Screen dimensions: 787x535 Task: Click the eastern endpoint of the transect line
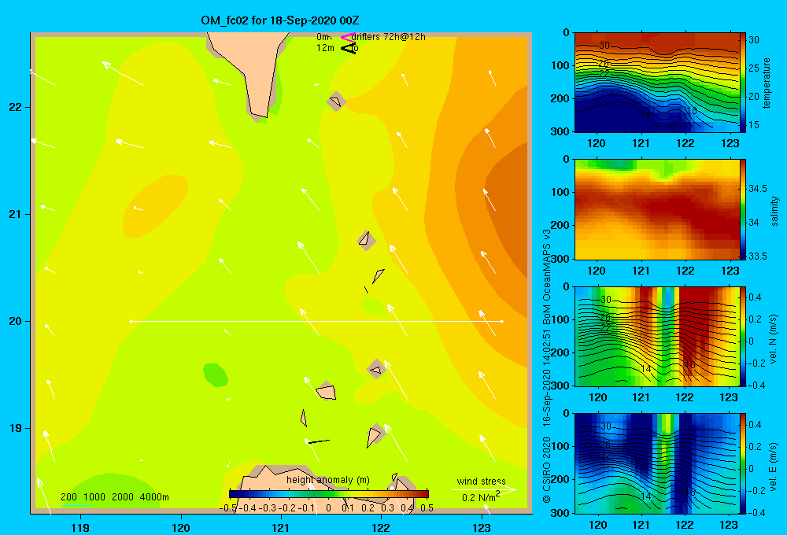502,321
